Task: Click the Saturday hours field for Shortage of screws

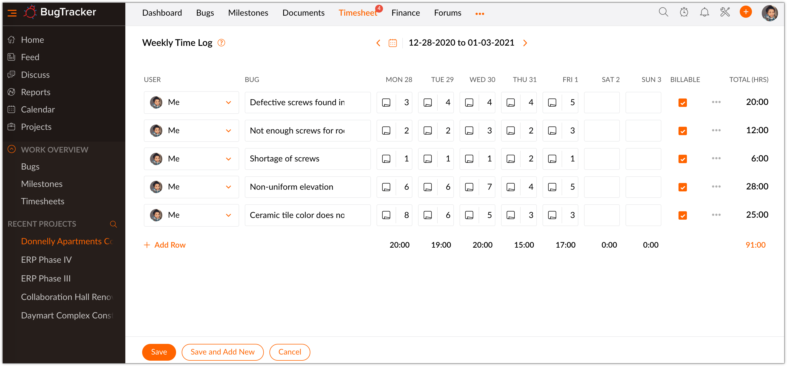Action: [x=602, y=159]
